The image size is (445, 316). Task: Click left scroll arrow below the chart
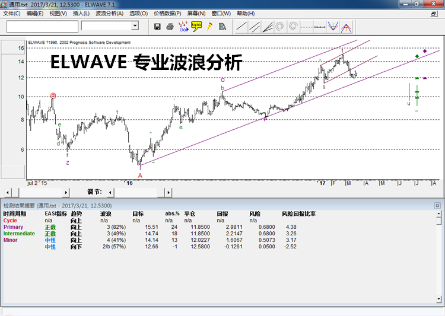click(7, 192)
